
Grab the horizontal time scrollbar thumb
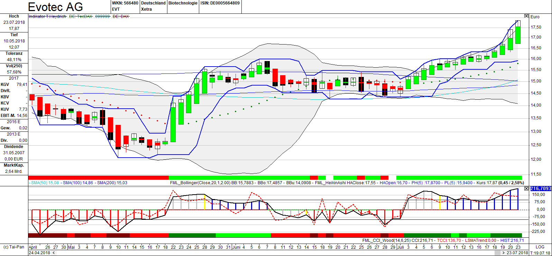pos(498,253)
